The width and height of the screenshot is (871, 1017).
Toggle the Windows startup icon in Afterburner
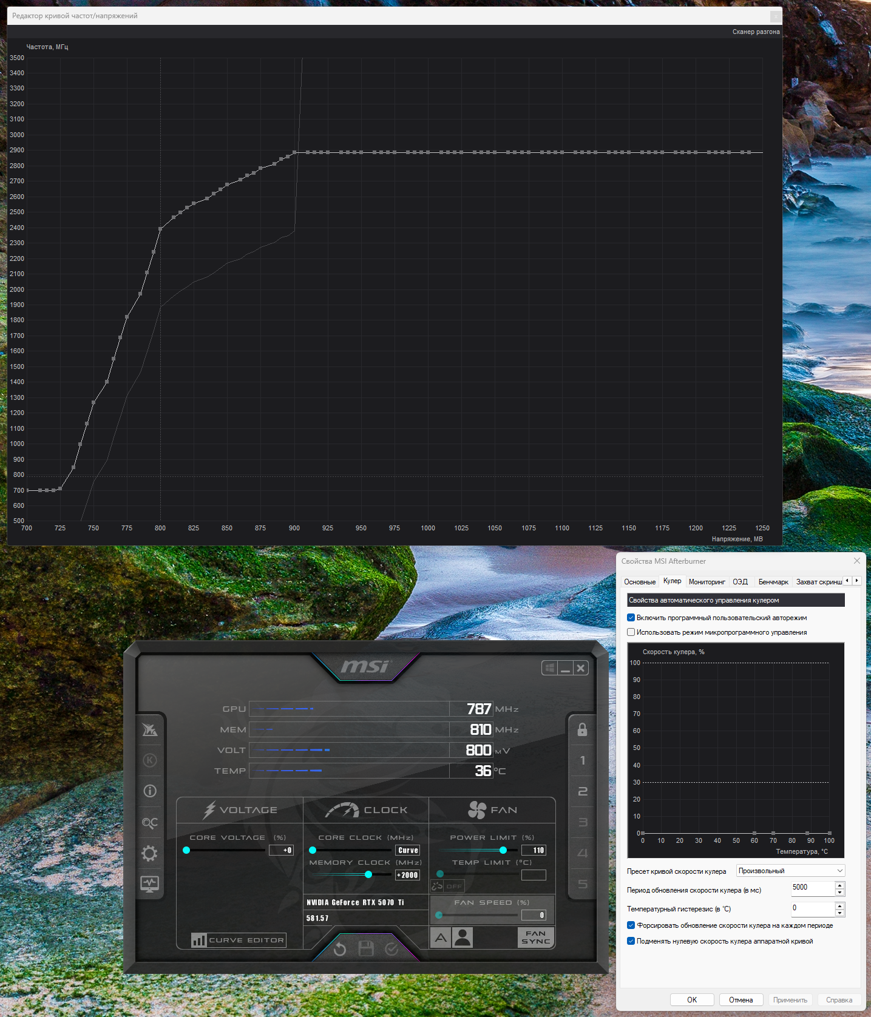click(550, 668)
